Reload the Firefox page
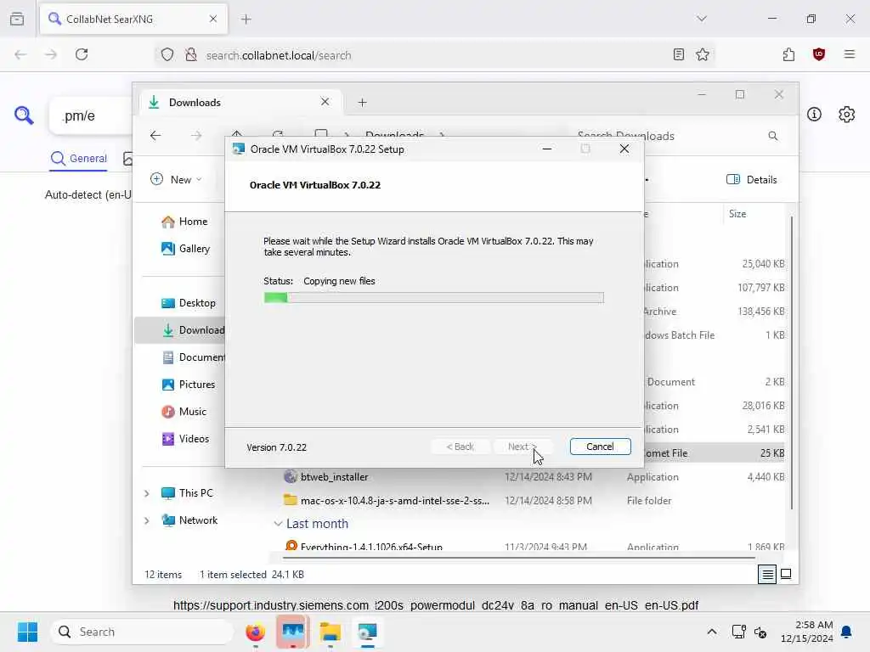 coord(82,54)
